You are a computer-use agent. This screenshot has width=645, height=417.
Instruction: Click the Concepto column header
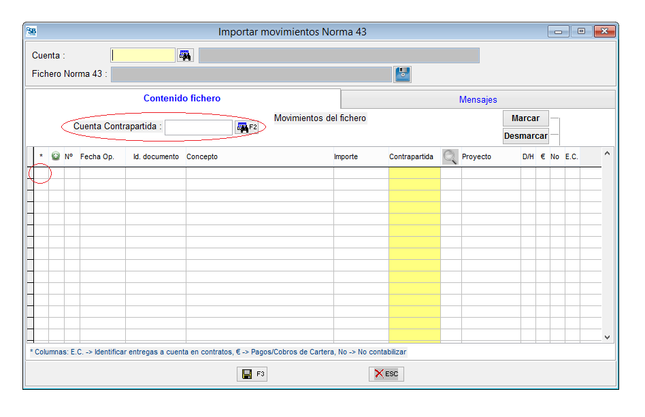pyautogui.click(x=202, y=157)
